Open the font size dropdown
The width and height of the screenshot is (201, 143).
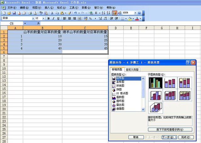pyautogui.click(x=43, y=19)
